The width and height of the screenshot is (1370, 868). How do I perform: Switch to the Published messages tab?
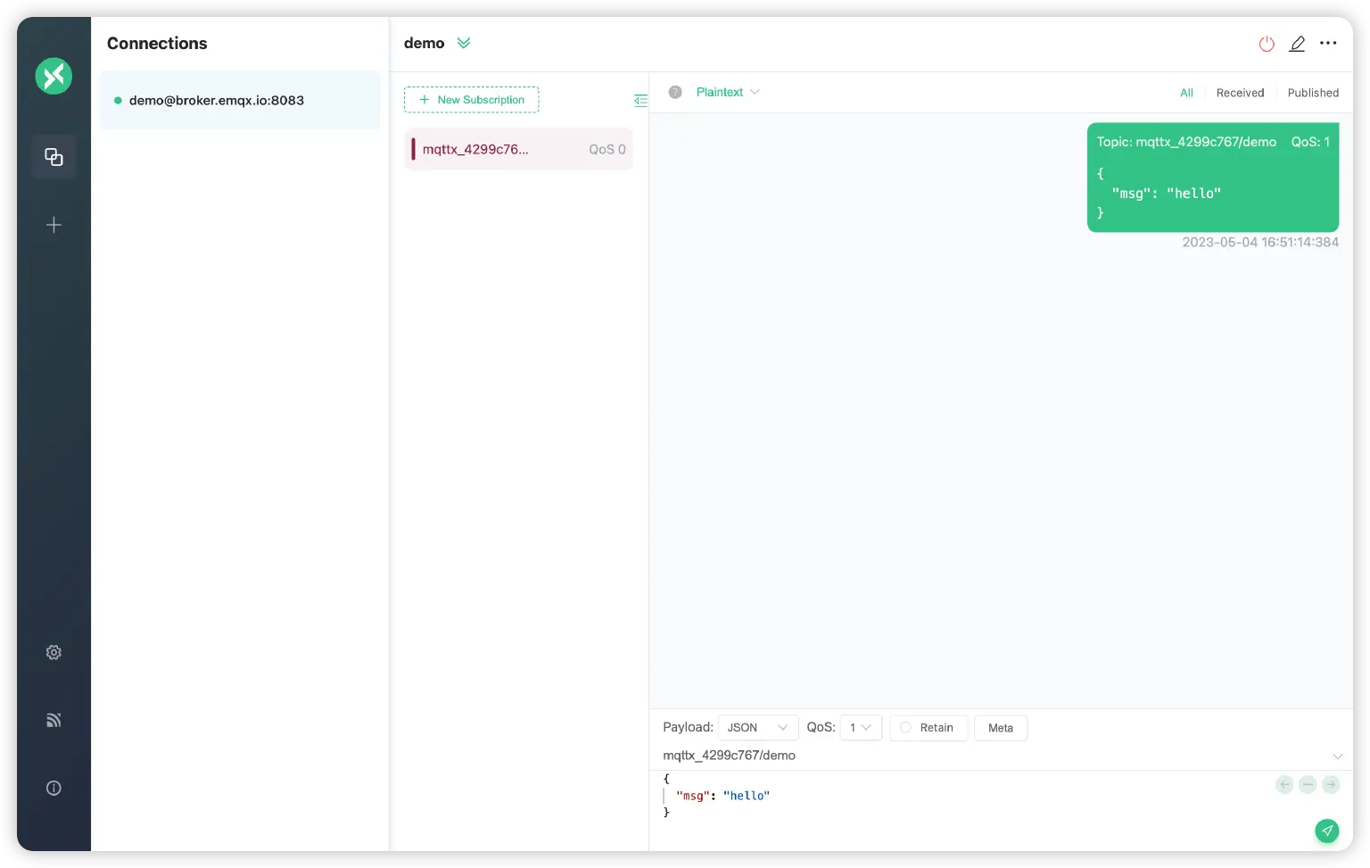point(1313,93)
